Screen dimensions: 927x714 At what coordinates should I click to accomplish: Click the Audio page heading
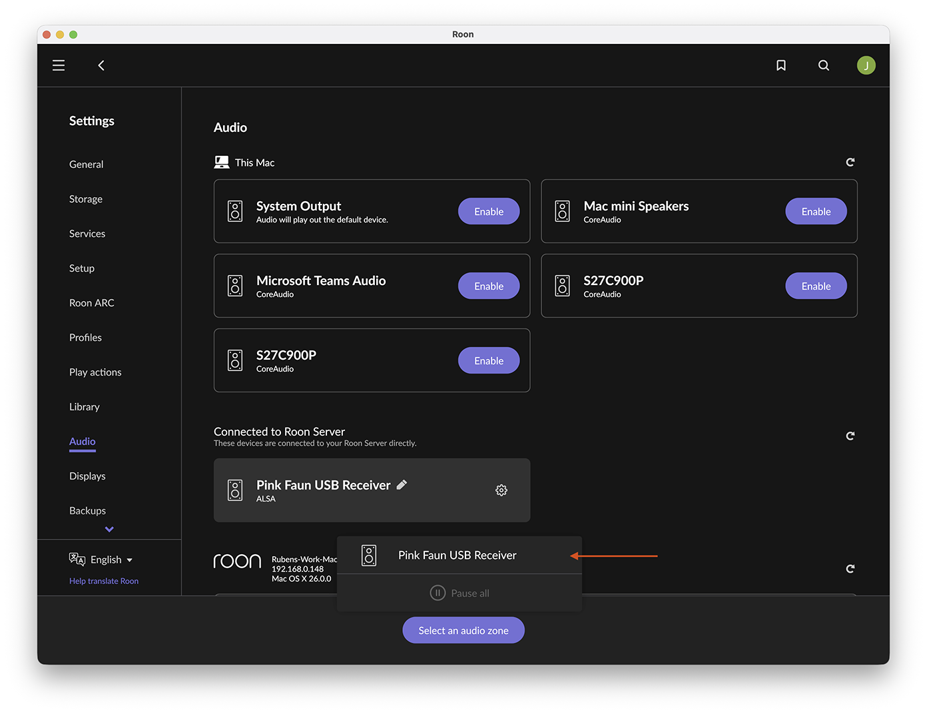[x=230, y=127]
